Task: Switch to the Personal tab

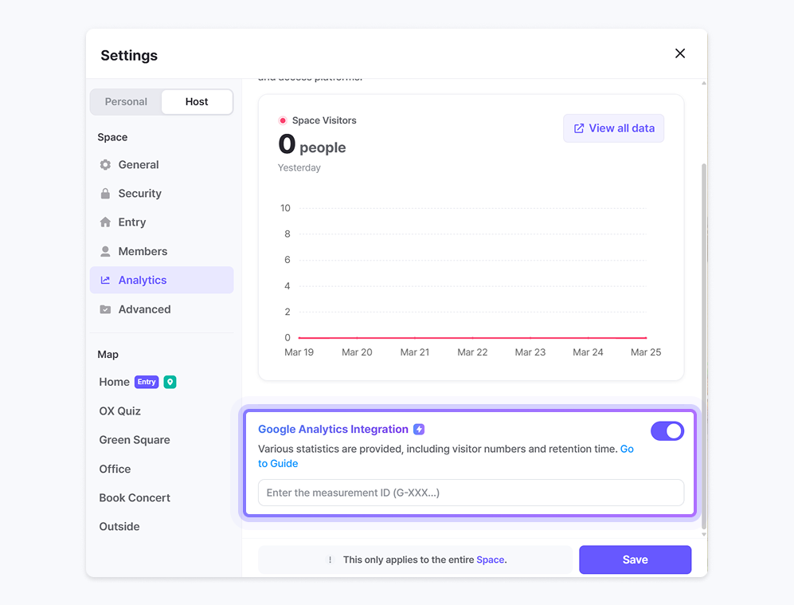Action: (x=126, y=102)
